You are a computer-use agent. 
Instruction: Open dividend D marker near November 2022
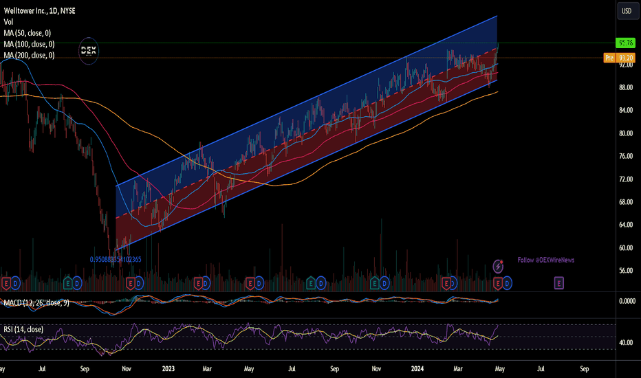click(x=138, y=283)
